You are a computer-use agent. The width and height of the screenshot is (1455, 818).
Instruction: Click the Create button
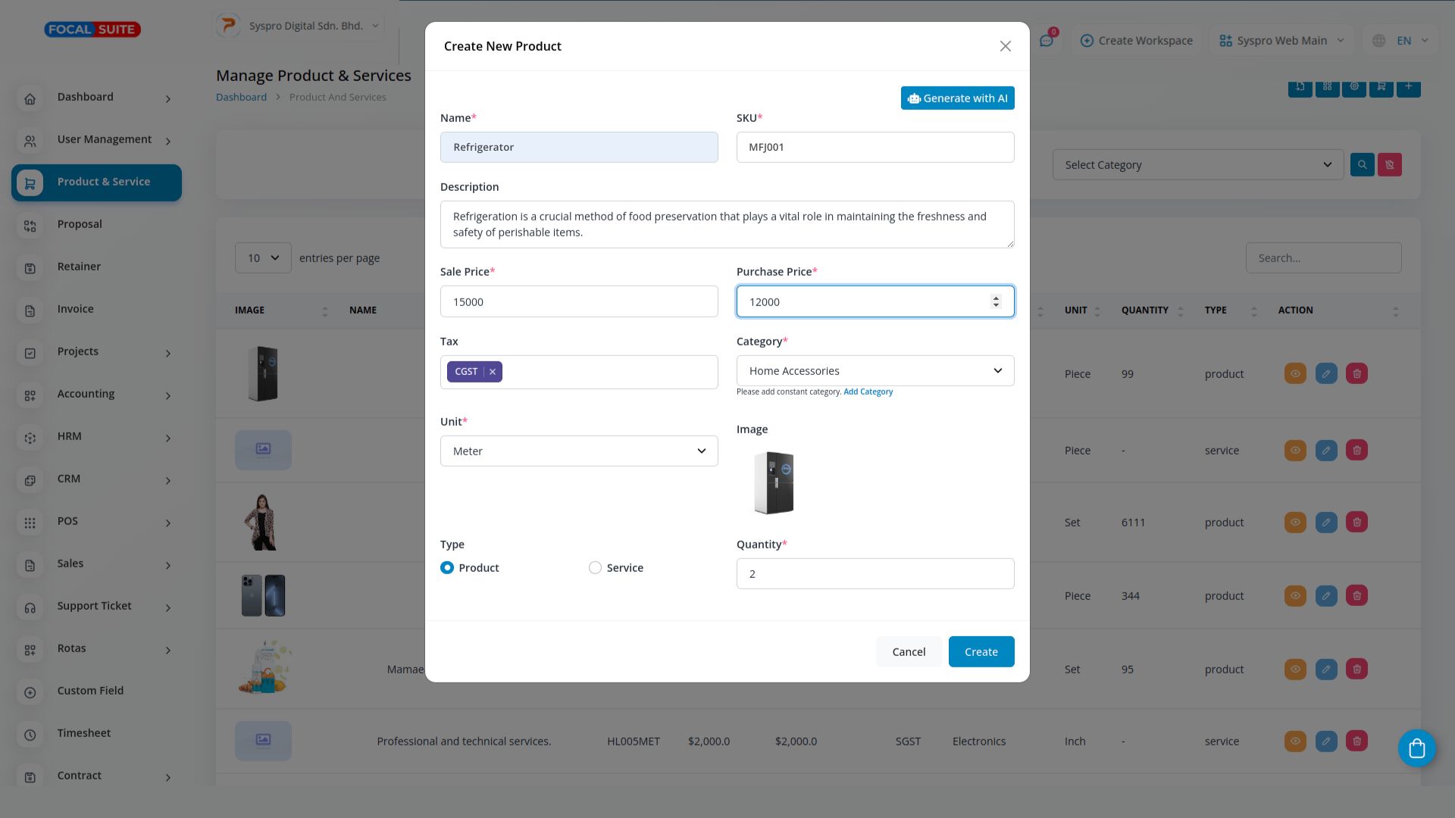click(x=981, y=651)
